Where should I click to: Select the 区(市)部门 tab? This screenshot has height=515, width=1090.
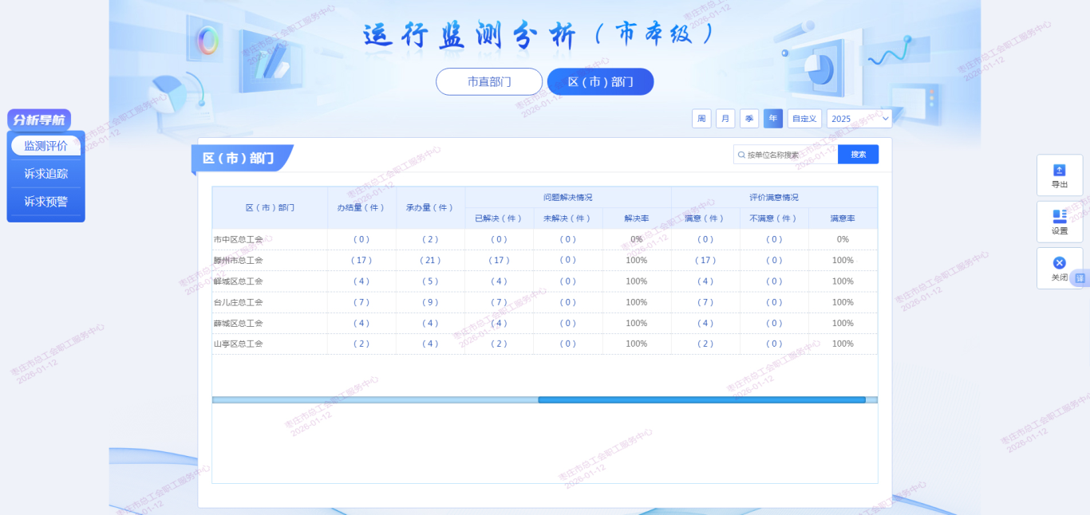600,81
